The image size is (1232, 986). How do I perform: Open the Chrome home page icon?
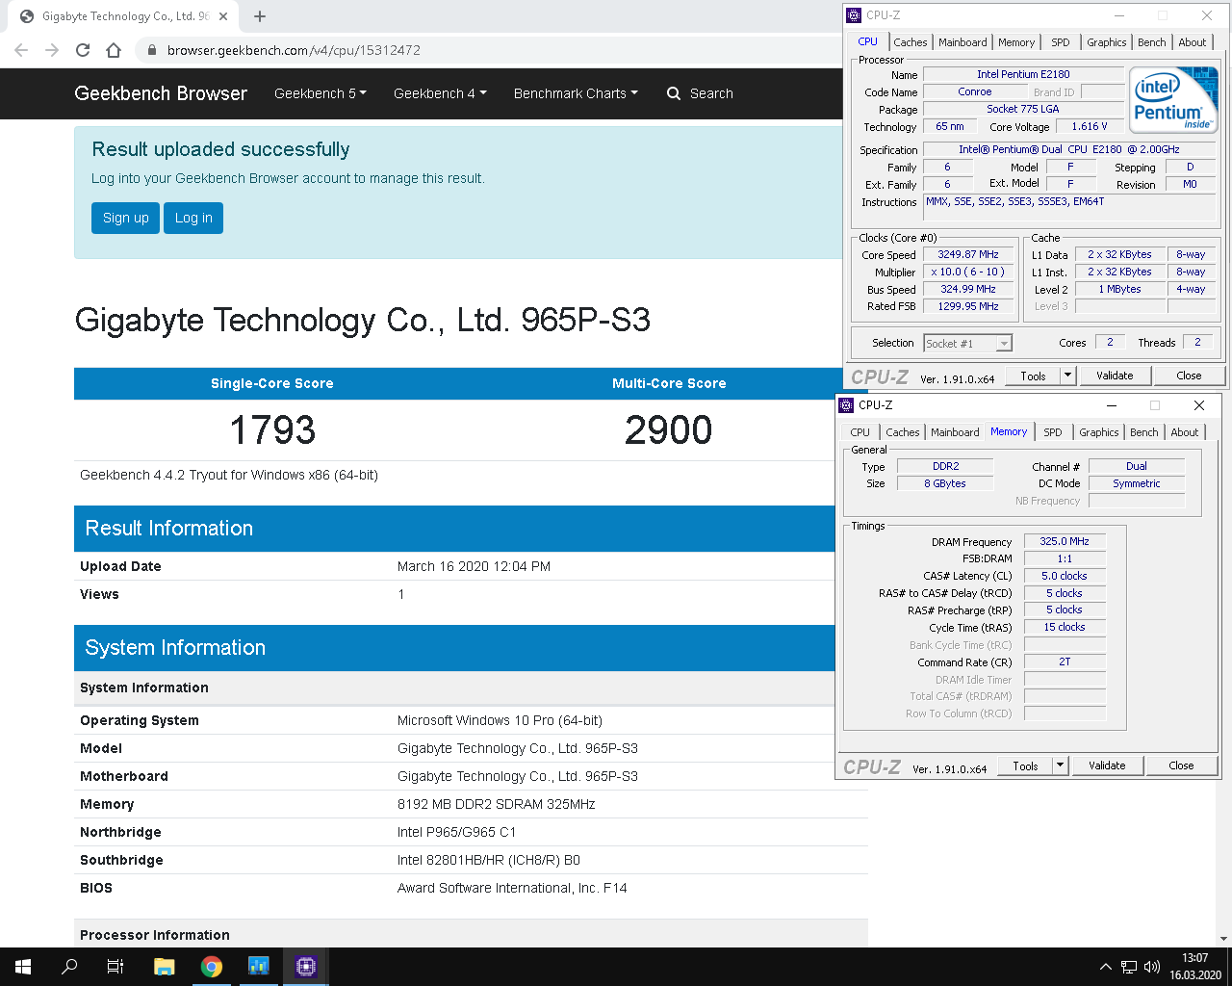pyautogui.click(x=114, y=50)
